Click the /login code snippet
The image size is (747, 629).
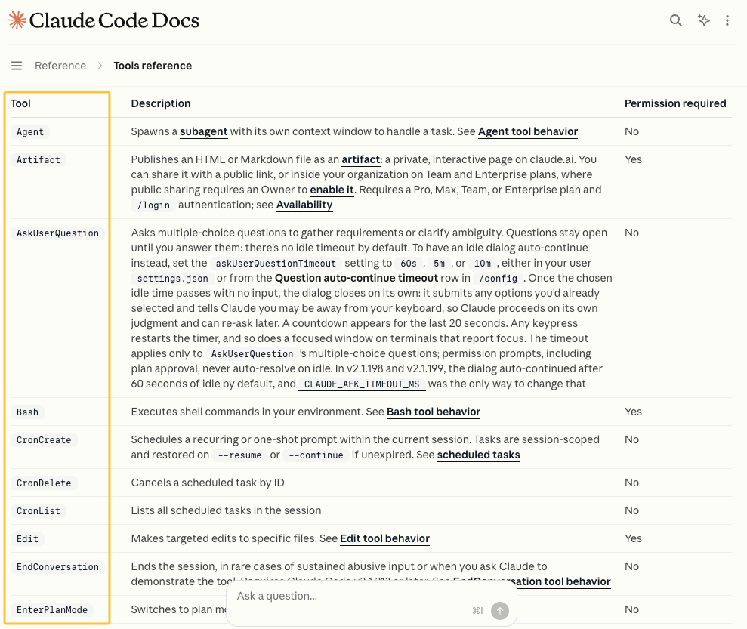point(153,205)
